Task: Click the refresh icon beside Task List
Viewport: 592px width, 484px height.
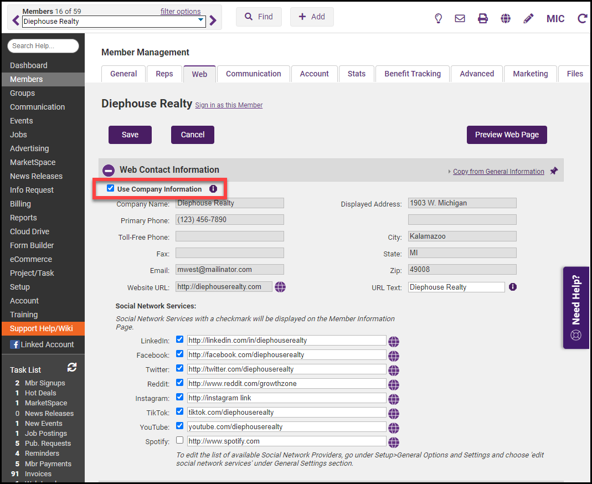Action: tap(72, 368)
